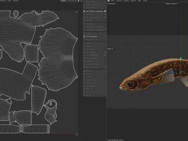Click the Remap command

pos(89,95)
